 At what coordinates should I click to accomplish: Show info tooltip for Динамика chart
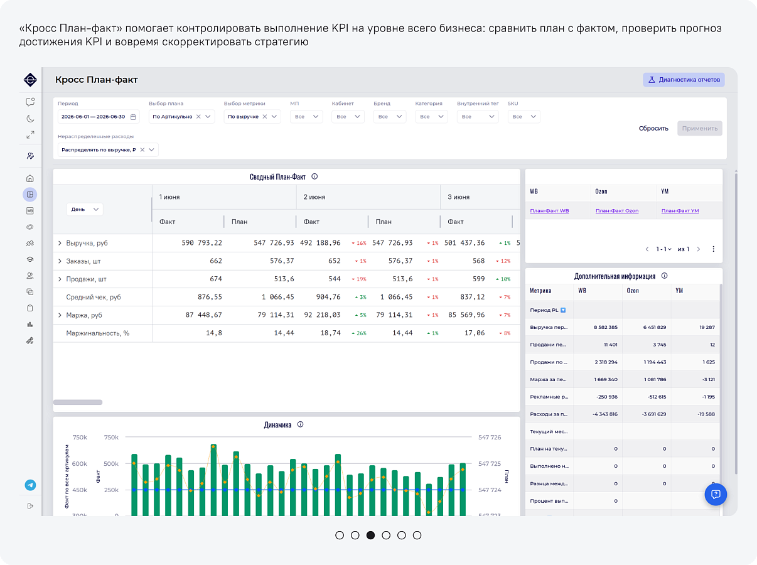(x=300, y=425)
